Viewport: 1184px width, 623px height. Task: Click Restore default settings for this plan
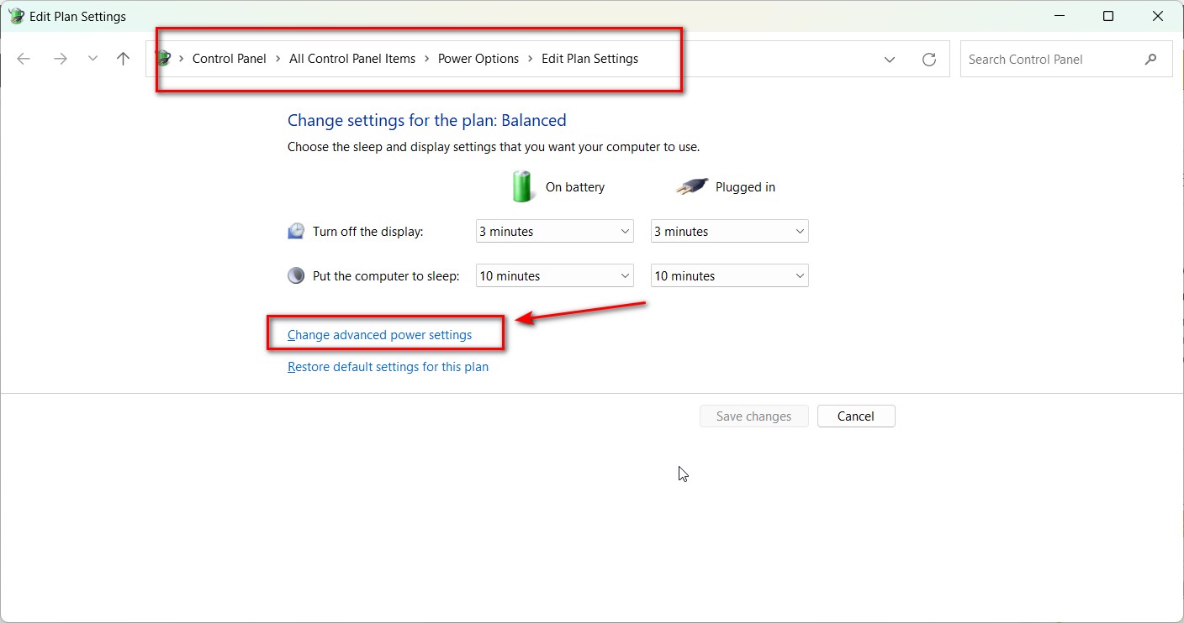pyautogui.click(x=388, y=366)
